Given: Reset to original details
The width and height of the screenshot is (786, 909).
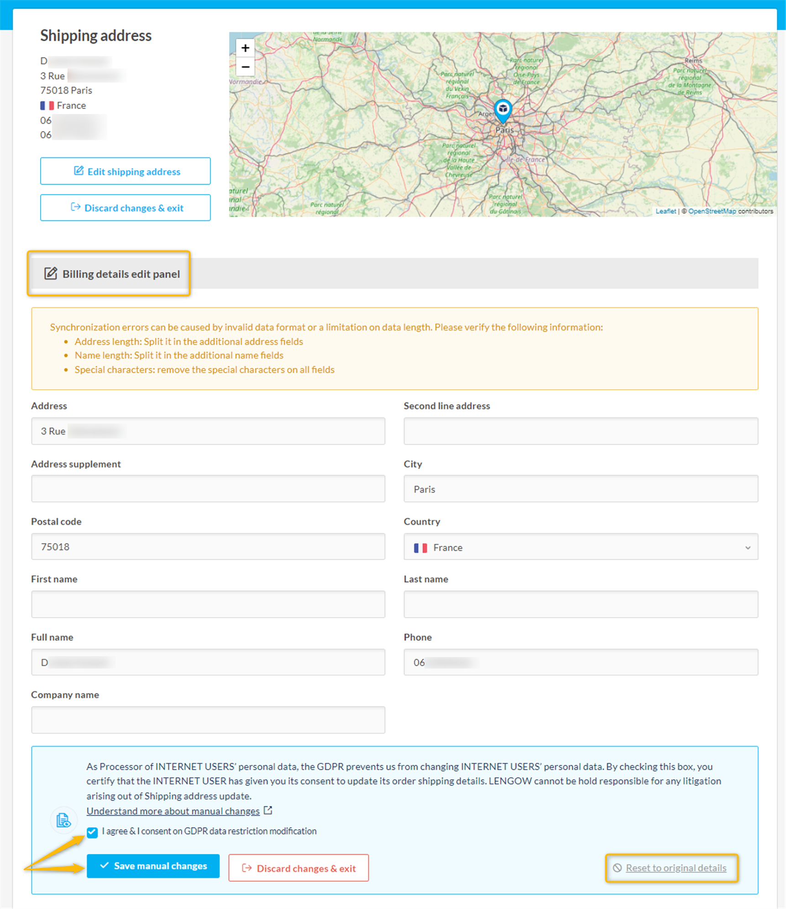Looking at the screenshot, I should pyautogui.click(x=676, y=868).
